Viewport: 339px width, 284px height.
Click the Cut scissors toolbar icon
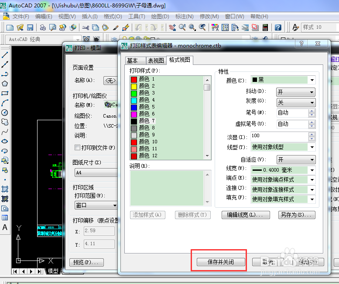click(86, 27)
